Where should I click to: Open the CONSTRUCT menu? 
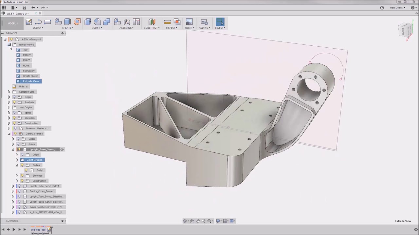pyautogui.click(x=152, y=28)
